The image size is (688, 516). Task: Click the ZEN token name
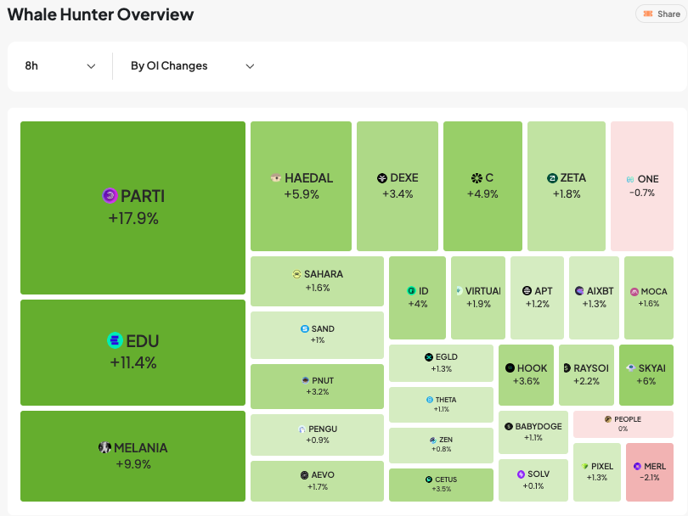[x=446, y=440]
